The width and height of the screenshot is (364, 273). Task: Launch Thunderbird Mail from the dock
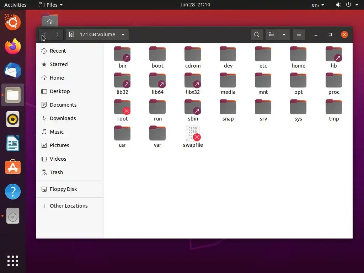[13, 71]
